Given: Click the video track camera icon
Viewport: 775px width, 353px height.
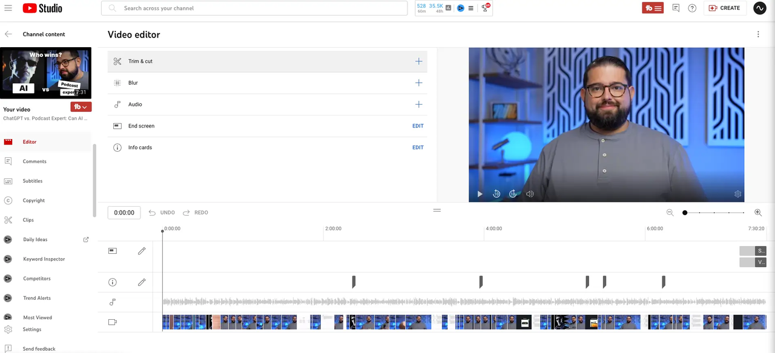Looking at the screenshot, I should [x=113, y=322].
